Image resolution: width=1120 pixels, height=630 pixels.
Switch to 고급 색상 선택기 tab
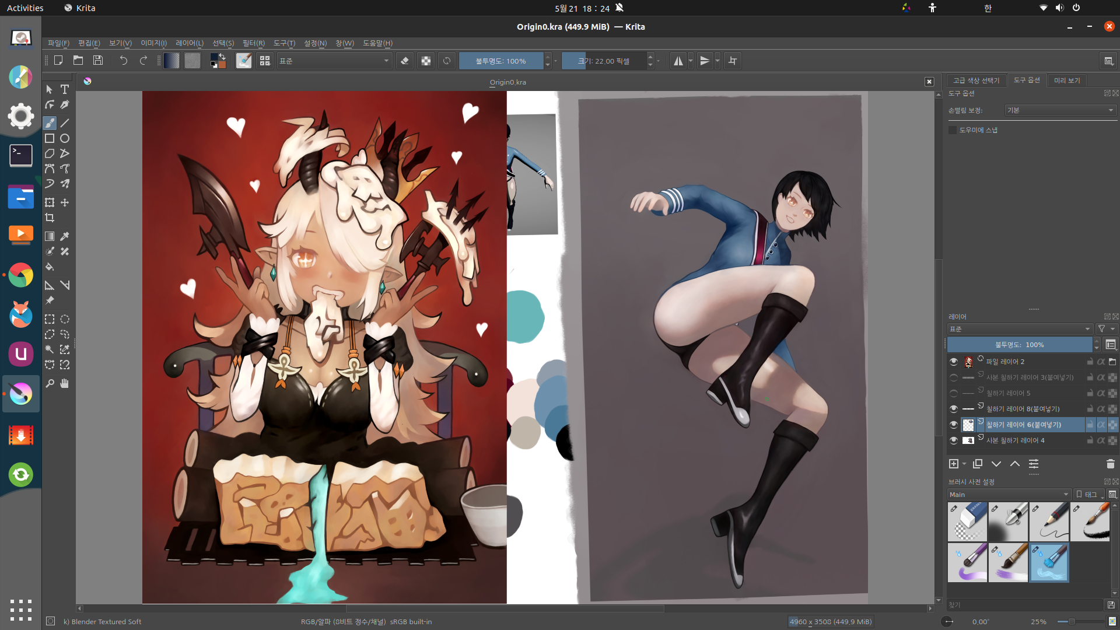pos(977,80)
